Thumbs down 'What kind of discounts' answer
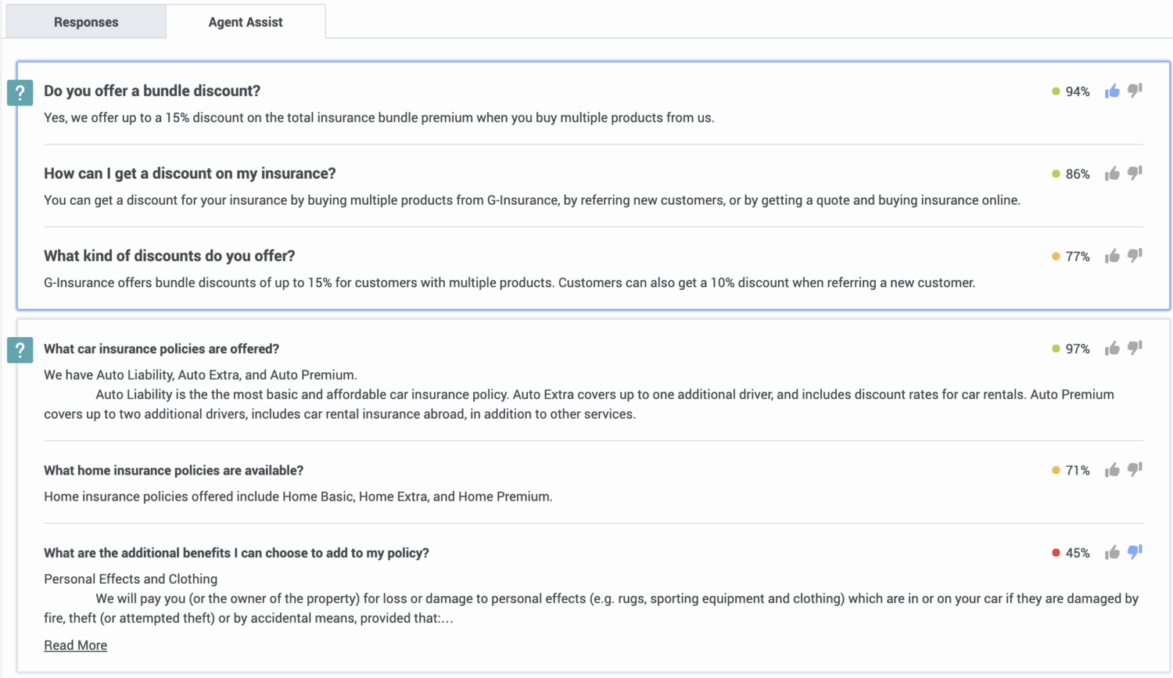 (x=1135, y=256)
